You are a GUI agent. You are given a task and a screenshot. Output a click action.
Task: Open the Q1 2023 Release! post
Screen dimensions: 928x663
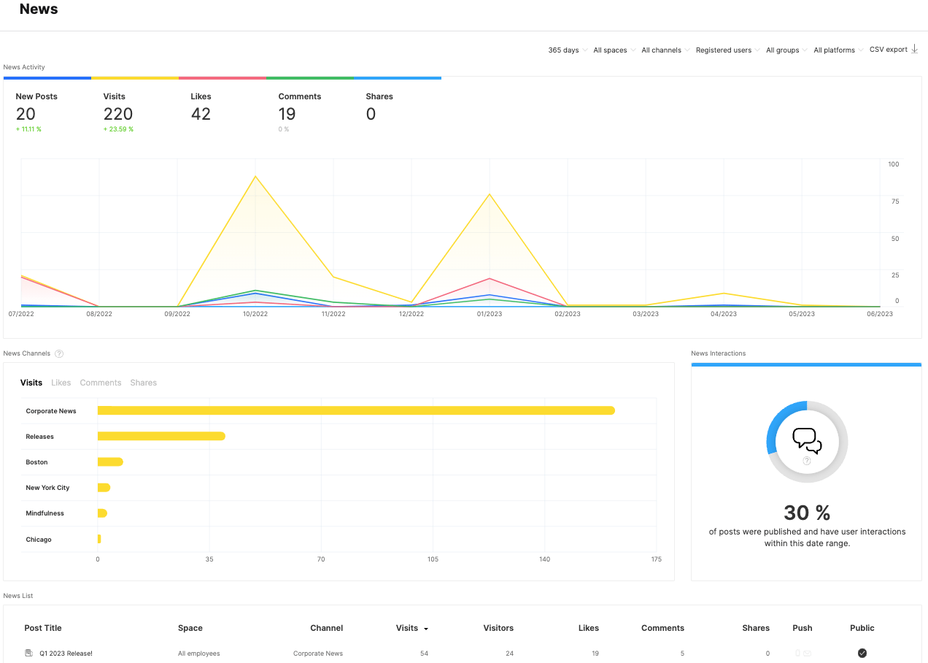pos(64,653)
